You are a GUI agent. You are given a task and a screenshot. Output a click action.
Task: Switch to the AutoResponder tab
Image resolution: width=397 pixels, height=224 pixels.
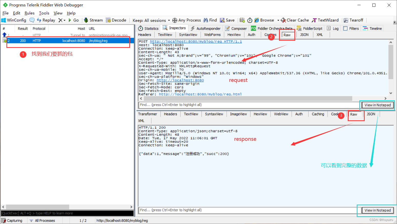[205, 28]
